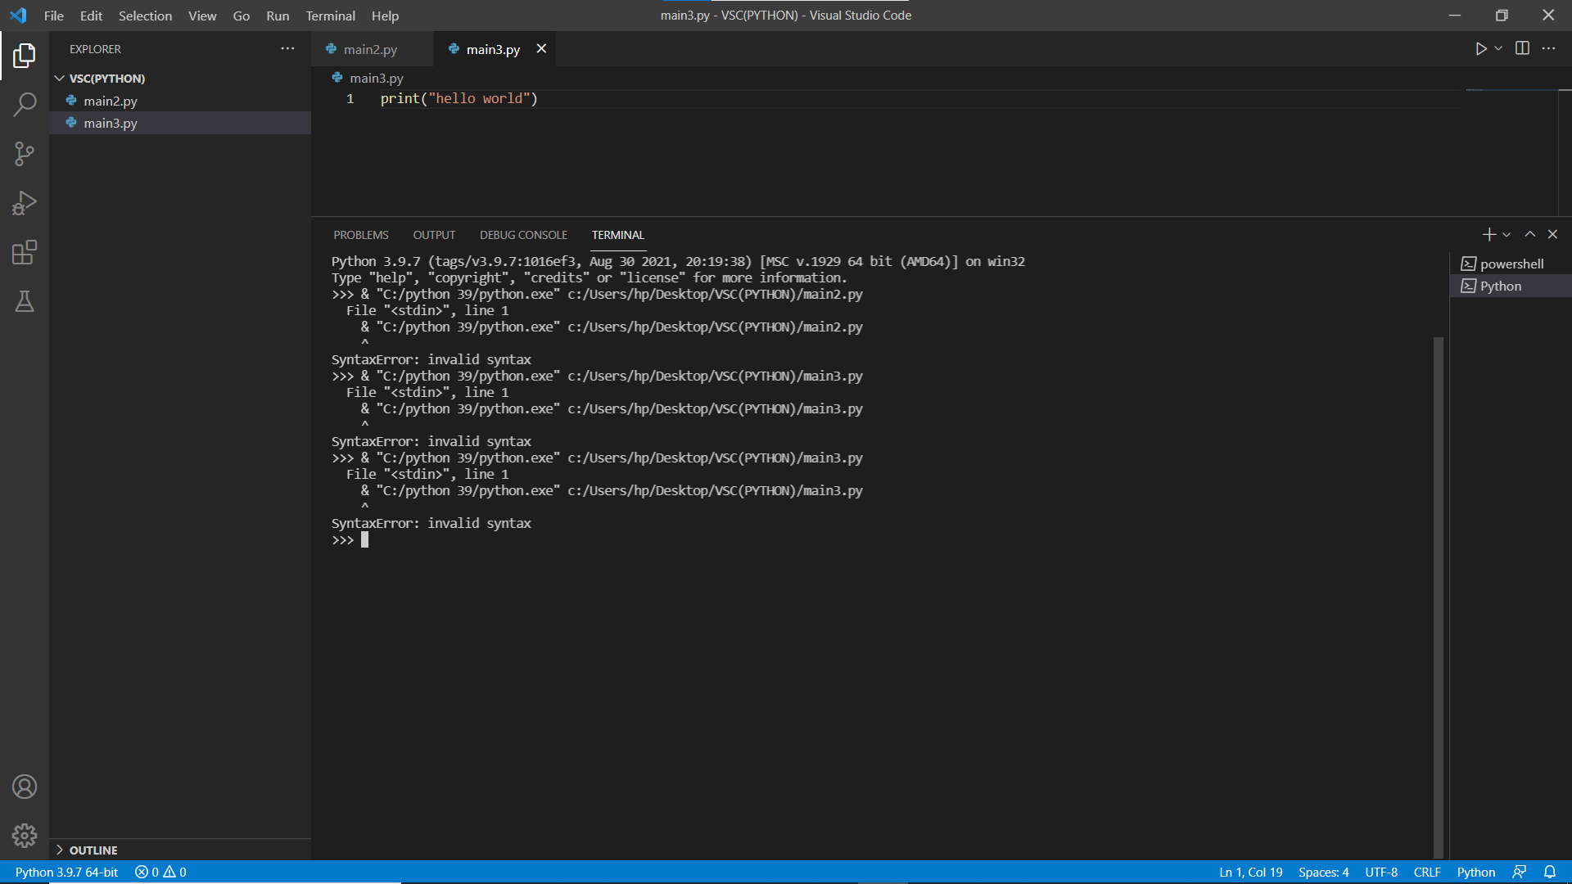The height and width of the screenshot is (884, 1572).
Task: Change indentation via Spaces: 4
Action: coord(1323,872)
